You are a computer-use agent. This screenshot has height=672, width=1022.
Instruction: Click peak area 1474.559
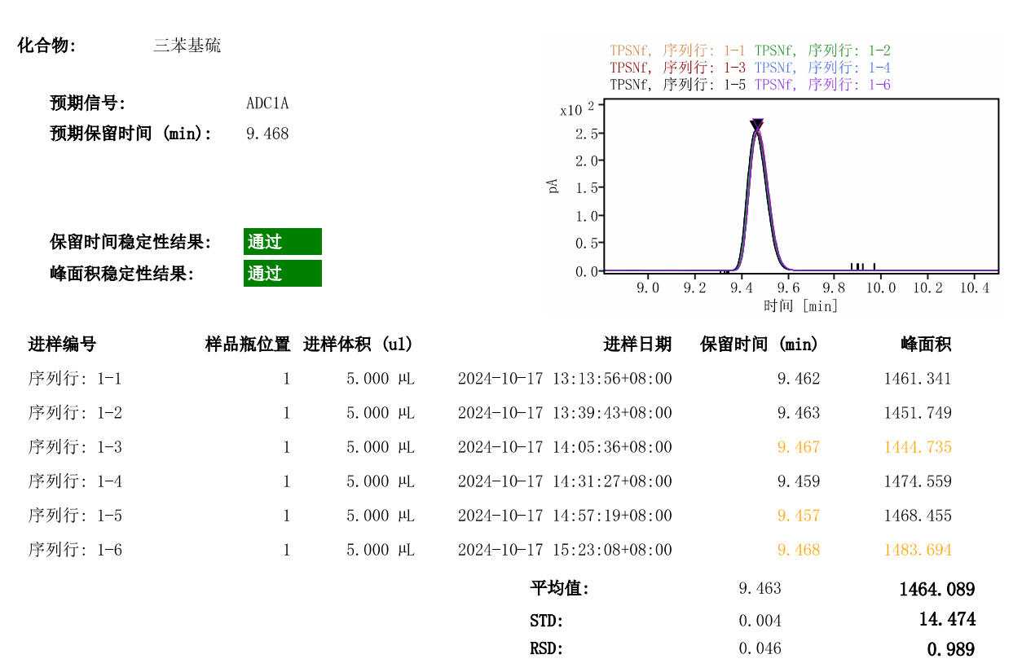click(x=918, y=481)
